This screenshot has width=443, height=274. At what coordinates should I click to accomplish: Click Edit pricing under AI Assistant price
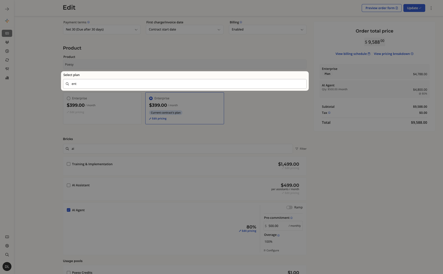[290, 193]
